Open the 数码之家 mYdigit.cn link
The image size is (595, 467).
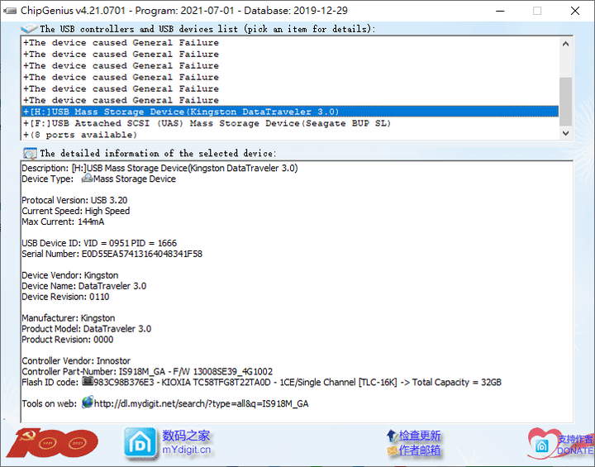pyautogui.click(x=186, y=443)
